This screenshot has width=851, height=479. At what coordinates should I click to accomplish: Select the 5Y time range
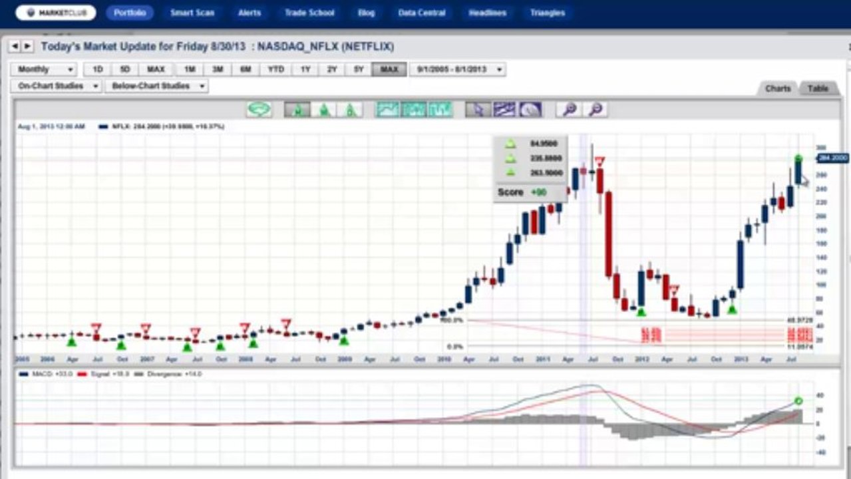359,69
